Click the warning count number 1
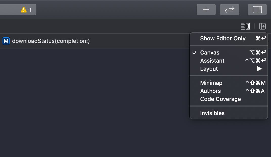271x157 pixels. point(30,10)
